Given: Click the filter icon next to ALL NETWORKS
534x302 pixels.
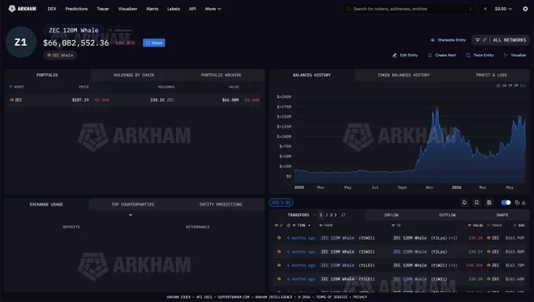Looking at the screenshot, I should [x=477, y=40].
